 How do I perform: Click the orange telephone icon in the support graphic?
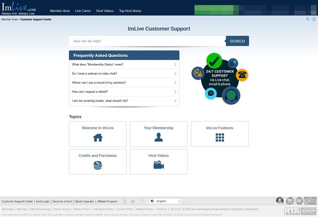coord(242,75)
